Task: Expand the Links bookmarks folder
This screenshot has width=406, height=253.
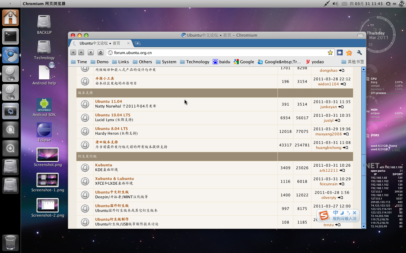Action: (120, 62)
